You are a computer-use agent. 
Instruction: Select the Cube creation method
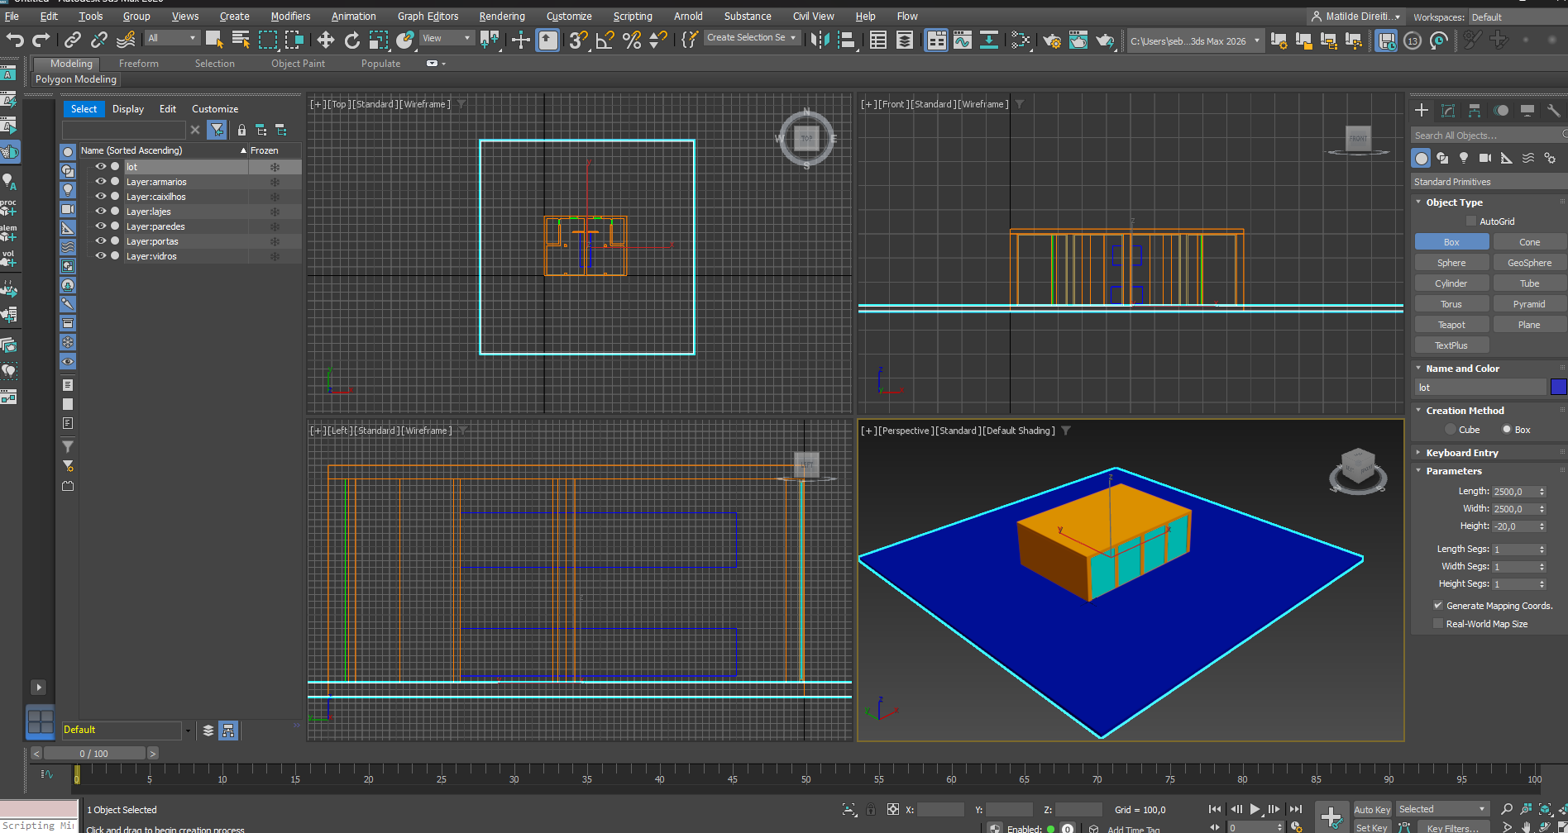coord(1451,430)
